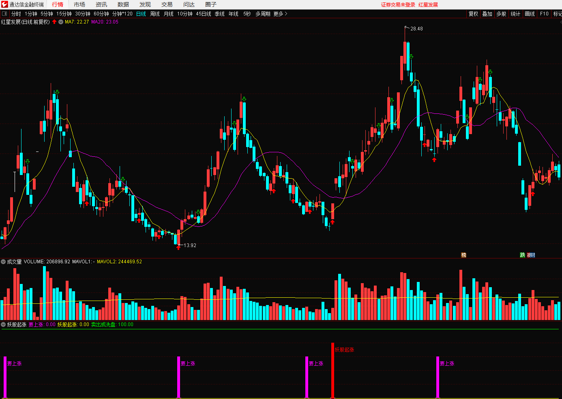Image resolution: width=562 pixels, height=399 pixels.
Task: Open the 圈子 tab
Action: (211, 4)
